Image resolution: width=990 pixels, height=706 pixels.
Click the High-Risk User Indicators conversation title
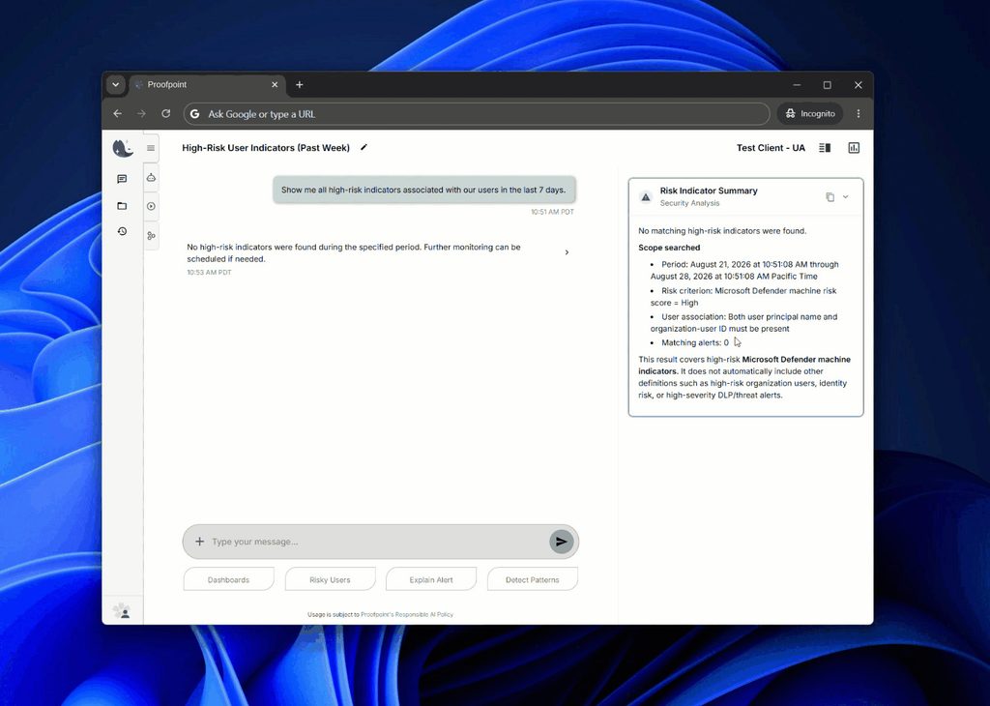coord(266,148)
